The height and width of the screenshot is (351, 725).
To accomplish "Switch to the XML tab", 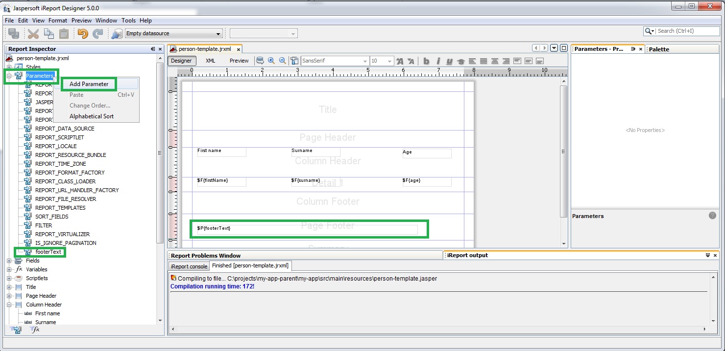I will [x=210, y=61].
